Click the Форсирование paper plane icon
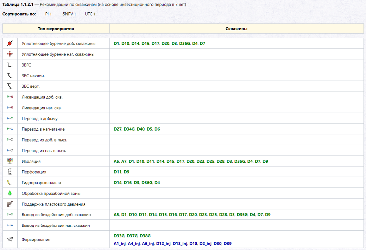 click(10, 239)
